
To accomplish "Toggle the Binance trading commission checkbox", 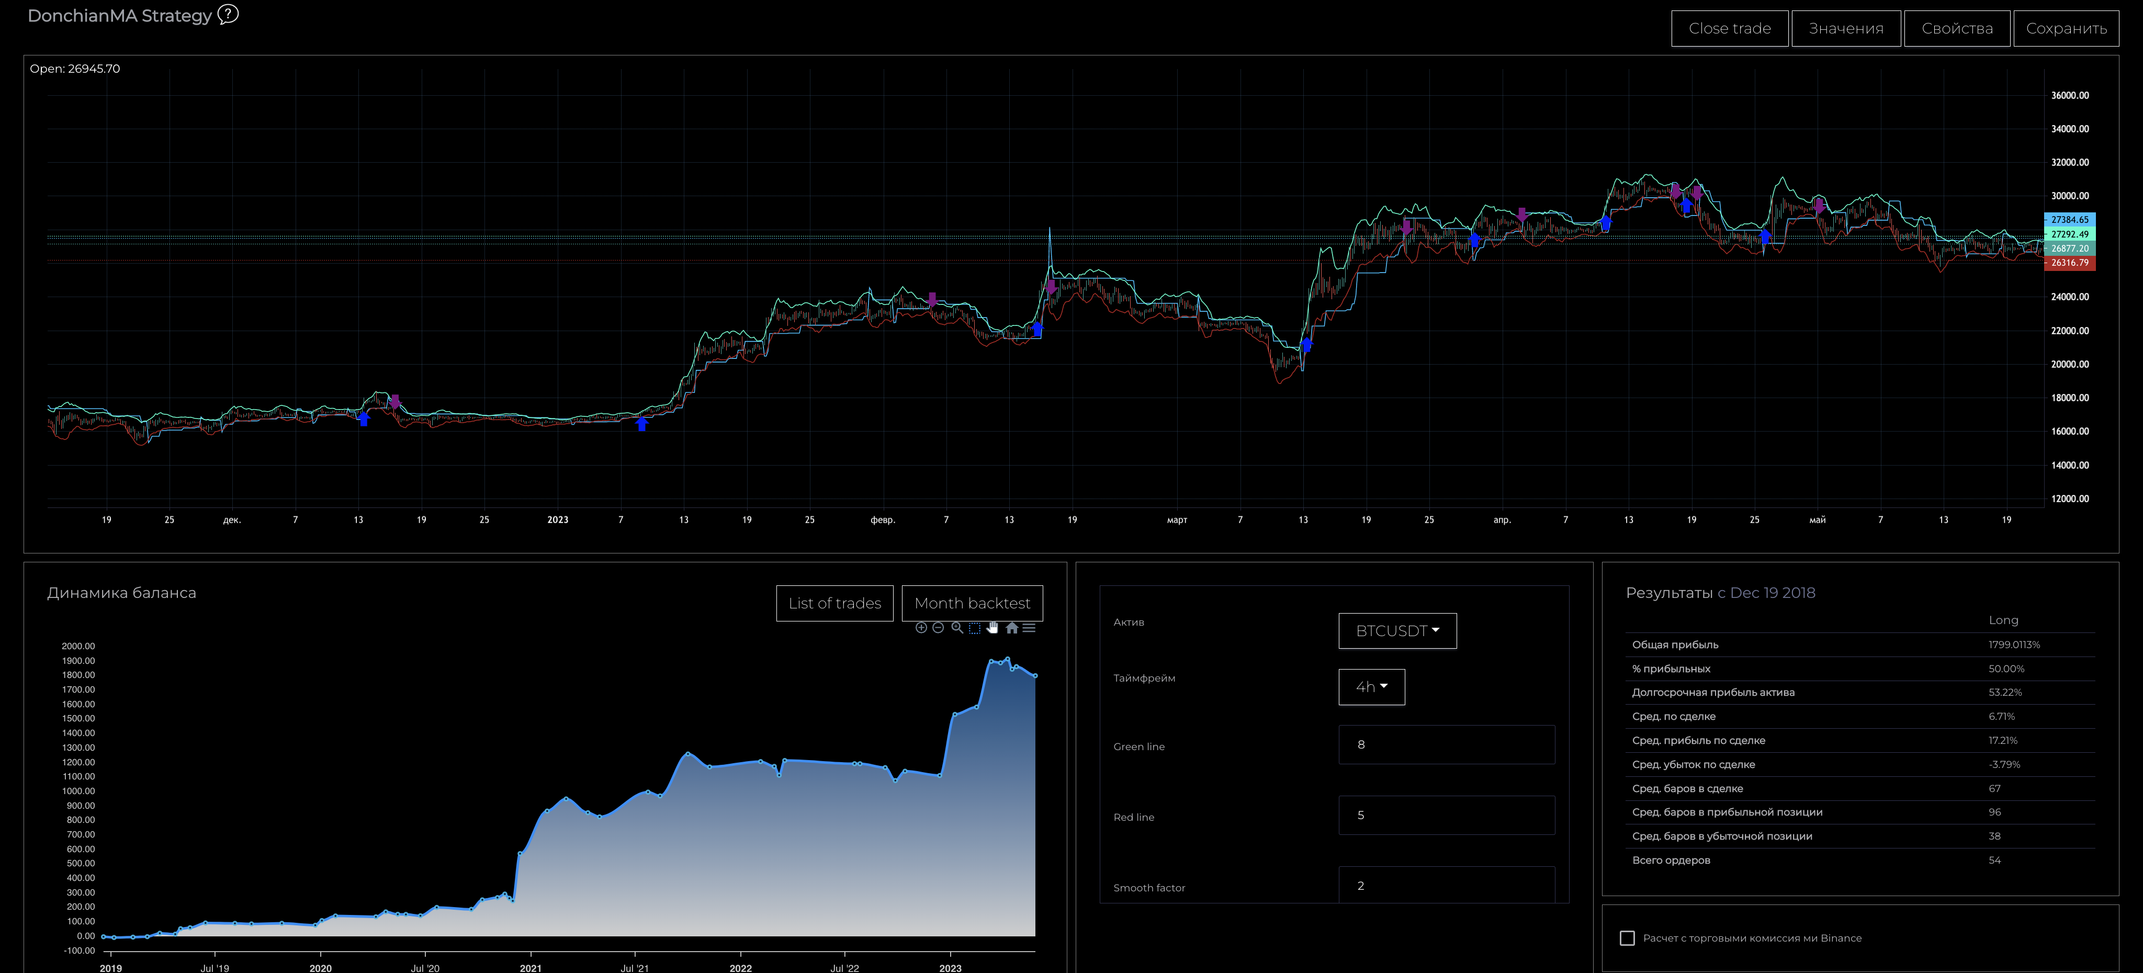I will (1627, 938).
